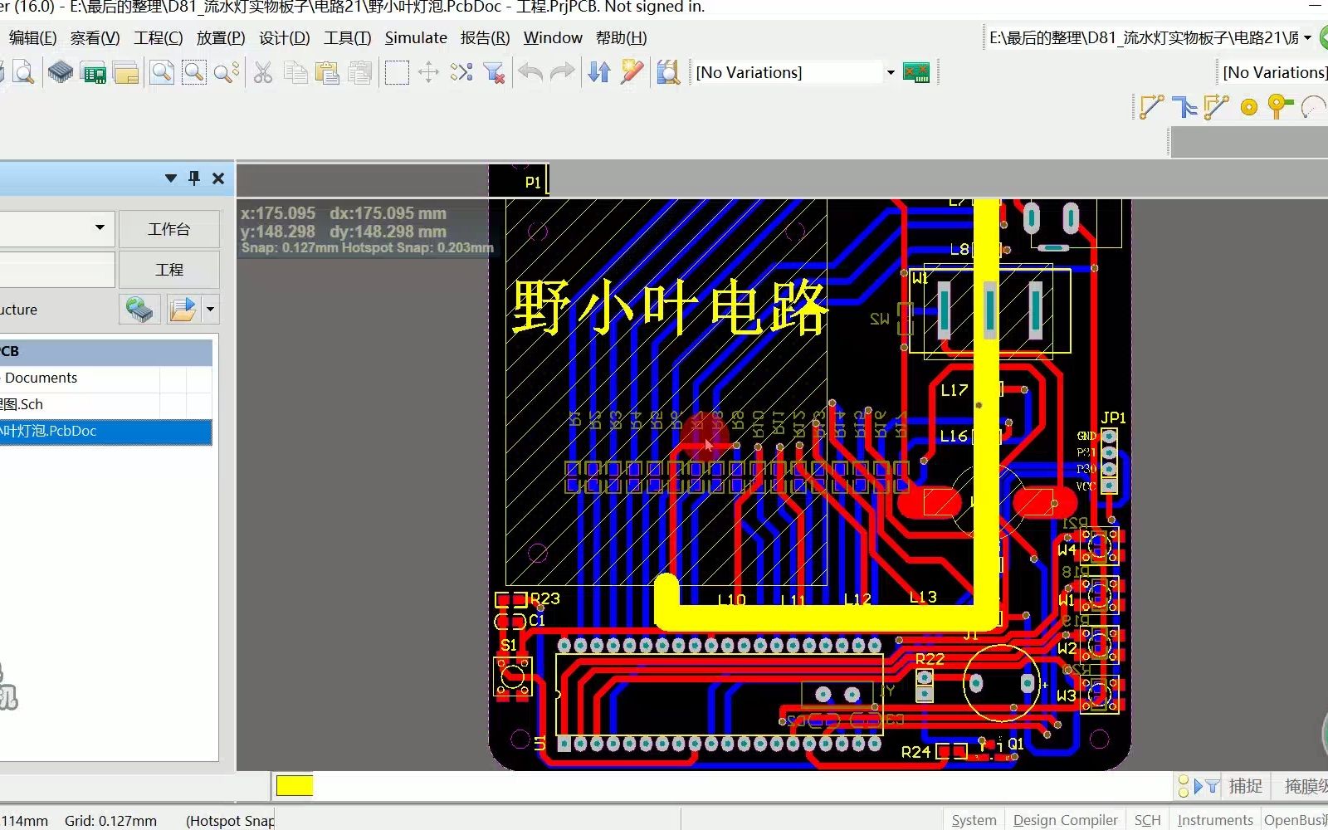Select the place pad tool

pos(1249,107)
